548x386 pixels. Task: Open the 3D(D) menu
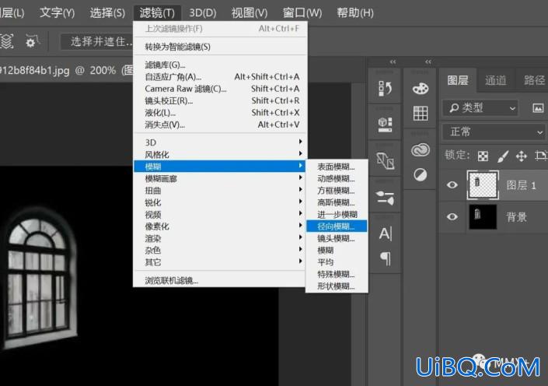tap(203, 13)
